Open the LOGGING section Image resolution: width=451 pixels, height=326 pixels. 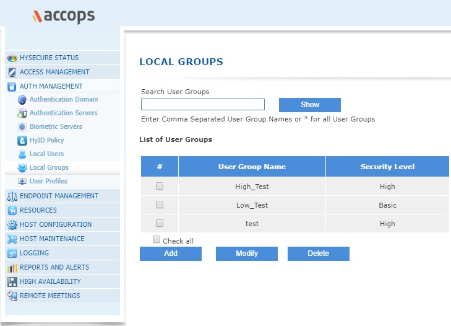click(62, 253)
